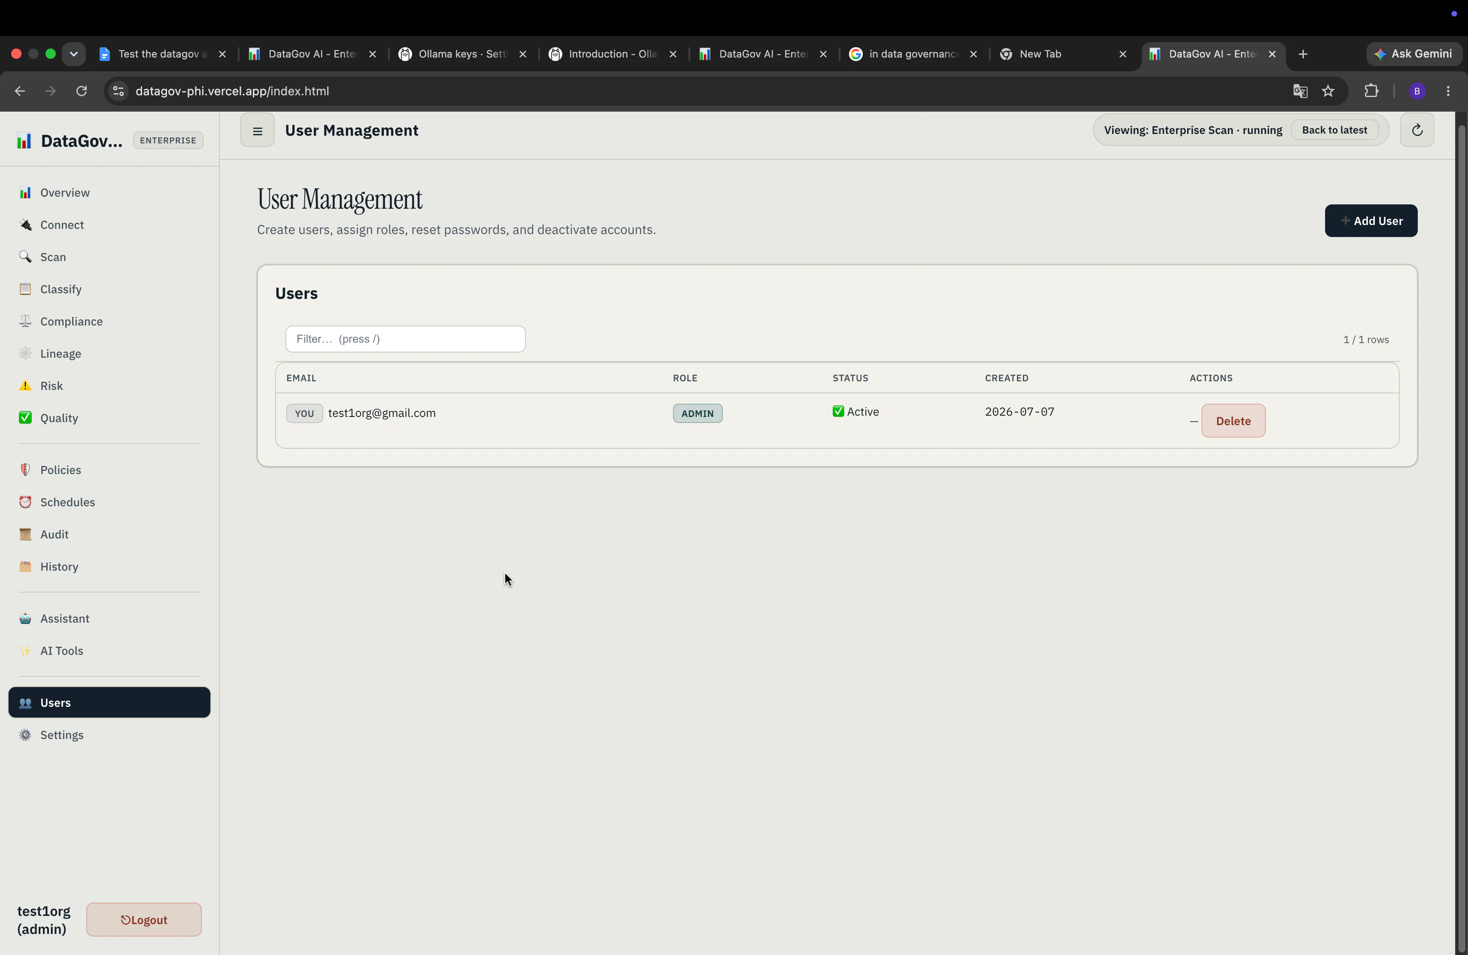Image resolution: width=1468 pixels, height=955 pixels.
Task: Click the Ask Gemini button
Action: [x=1414, y=54]
